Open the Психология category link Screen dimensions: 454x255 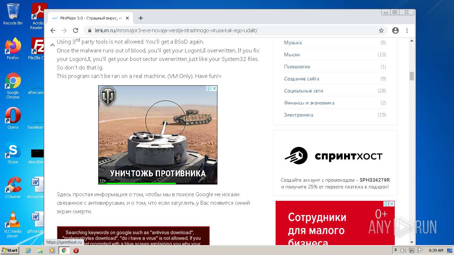click(297, 67)
